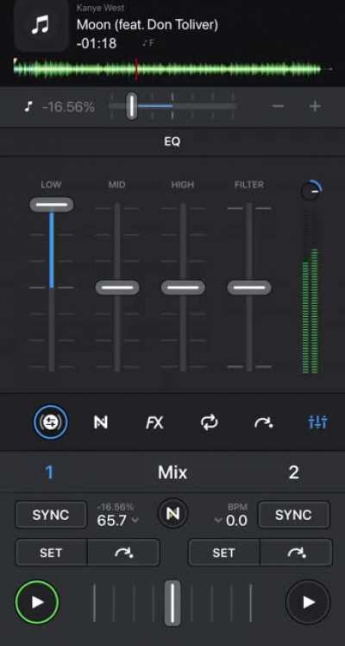
Task: Tap the circular tempo sync icon
Action: [x=51, y=422]
